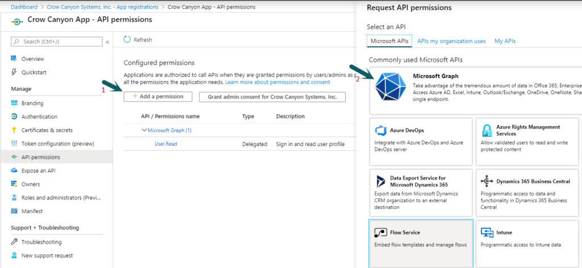Screen dimensions: 582x268
Task: Select the Azure DevOps card title
Action: coord(407,130)
